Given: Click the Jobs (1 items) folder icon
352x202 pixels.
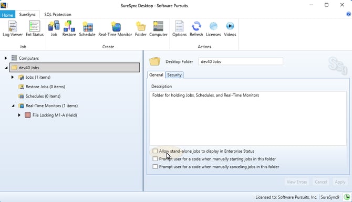Looking at the screenshot, I should 21,77.
